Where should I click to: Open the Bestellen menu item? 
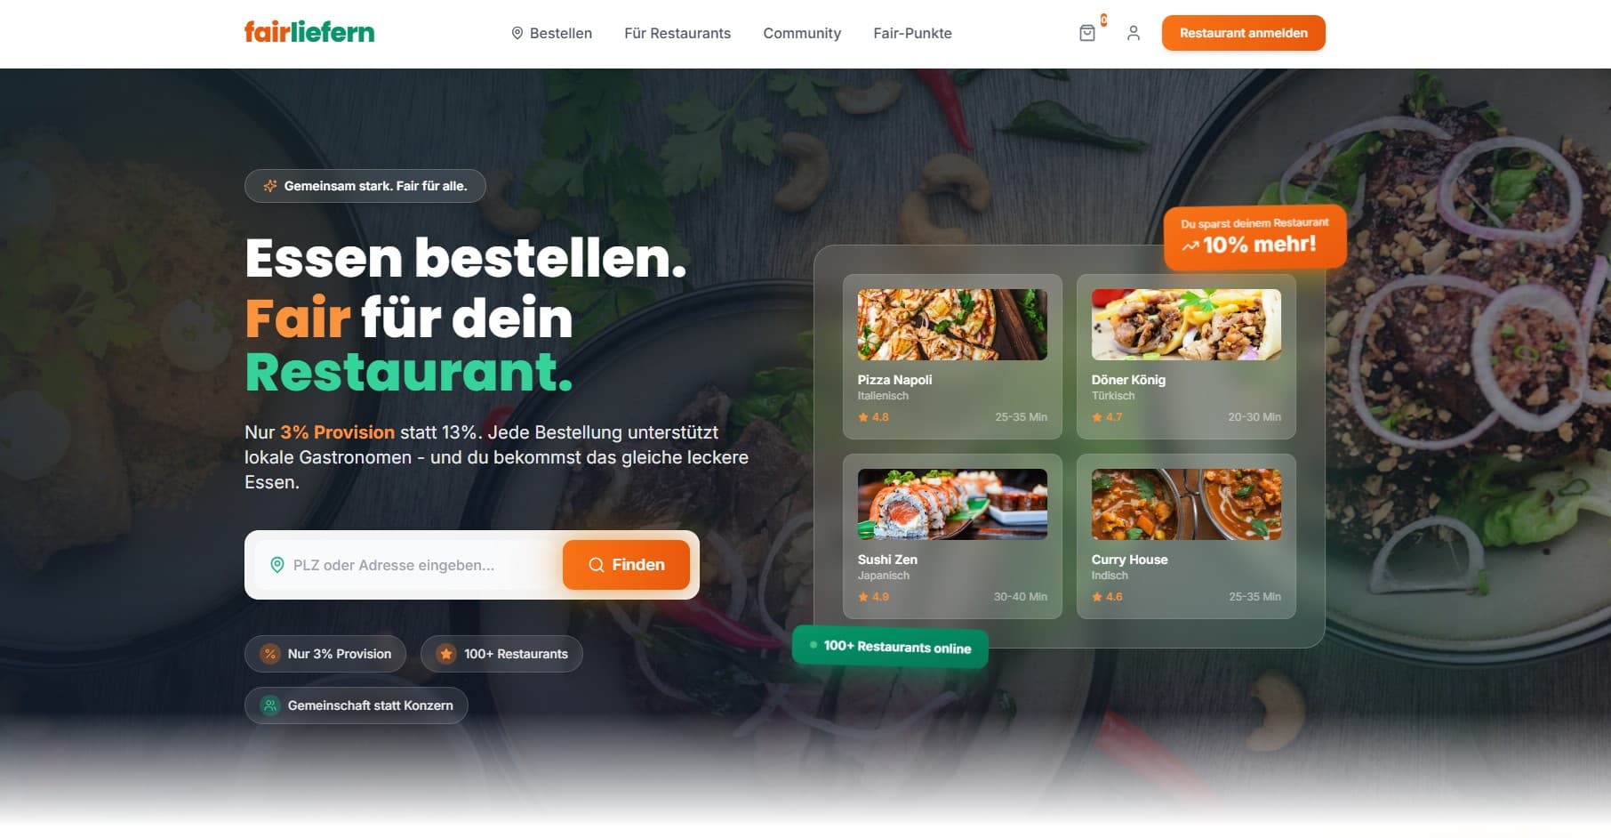tap(551, 33)
